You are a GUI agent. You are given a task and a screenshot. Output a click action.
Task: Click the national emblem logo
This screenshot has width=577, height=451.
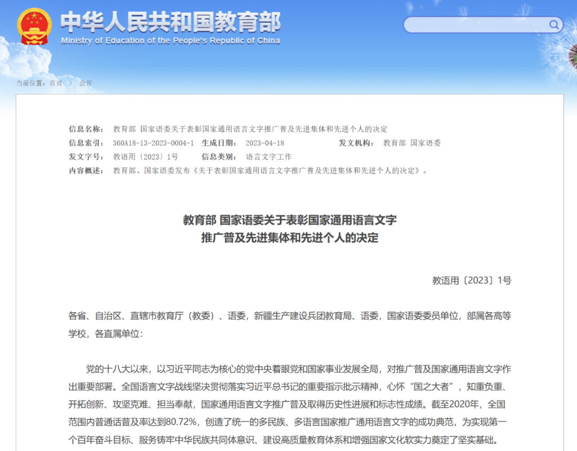[34, 27]
